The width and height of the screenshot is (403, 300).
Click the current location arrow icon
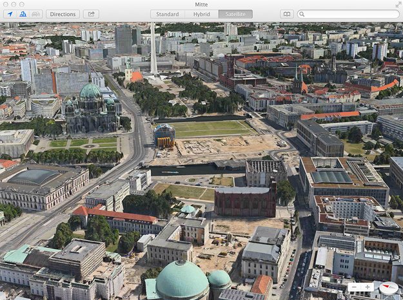(10, 14)
